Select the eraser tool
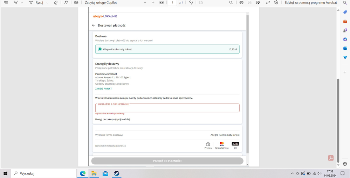 tap(56, 2)
